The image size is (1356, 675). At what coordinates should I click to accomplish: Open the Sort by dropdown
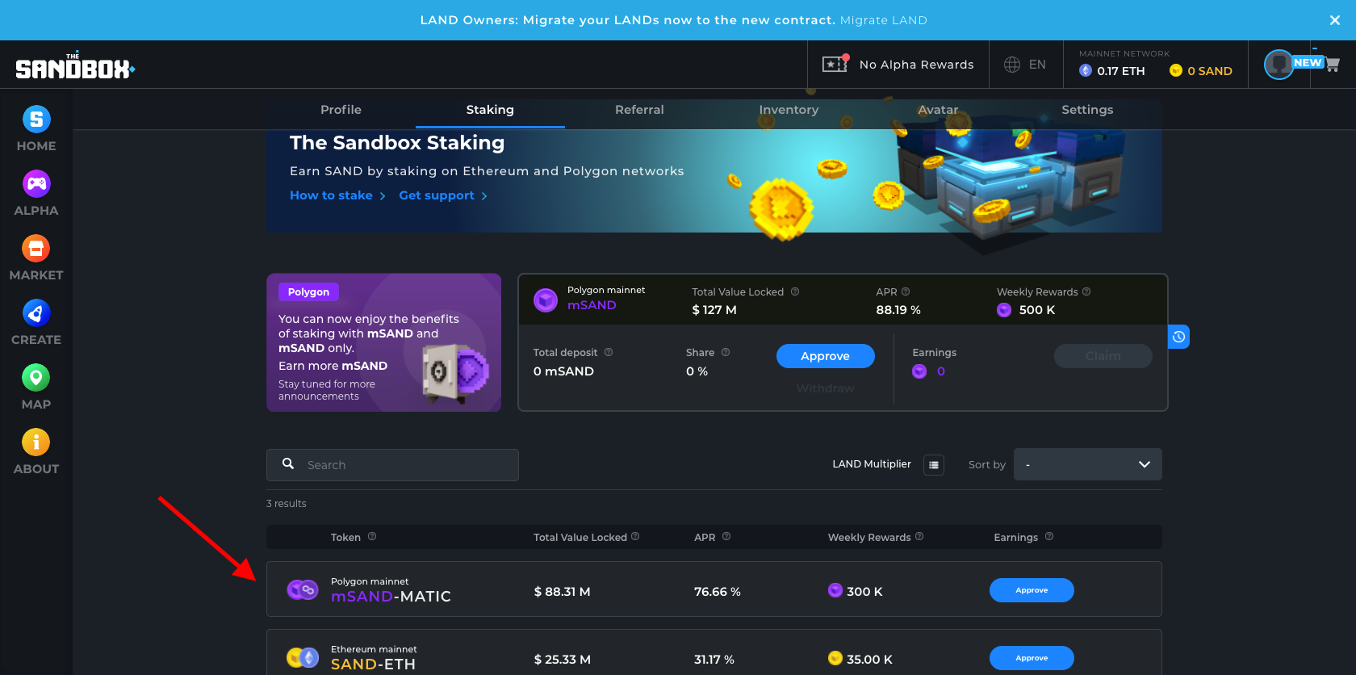pos(1087,464)
